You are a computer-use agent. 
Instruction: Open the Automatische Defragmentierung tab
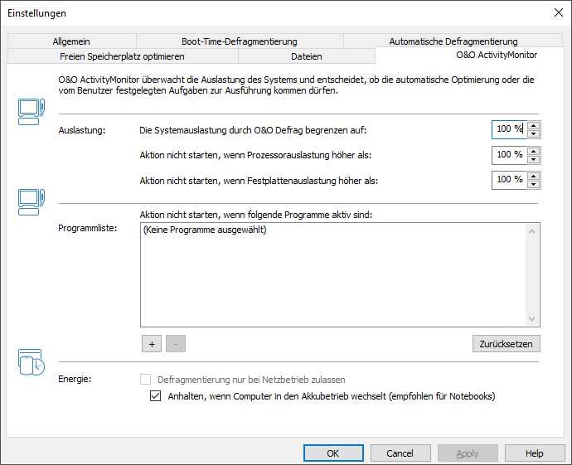point(453,41)
